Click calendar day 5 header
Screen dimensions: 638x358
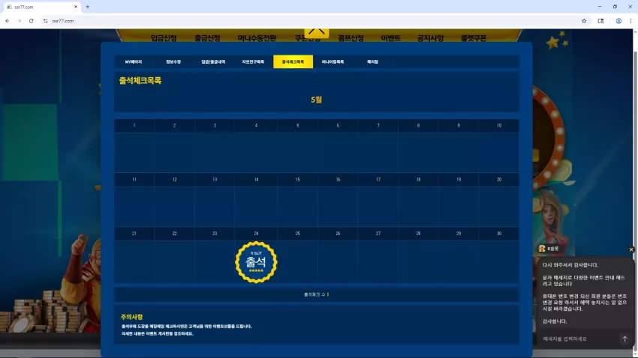[x=298, y=125]
